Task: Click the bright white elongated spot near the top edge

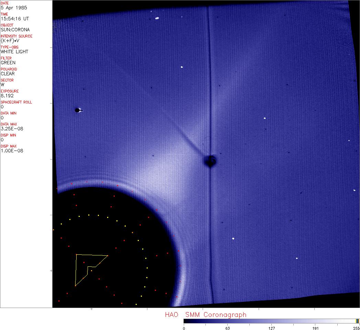Action: click(x=157, y=18)
